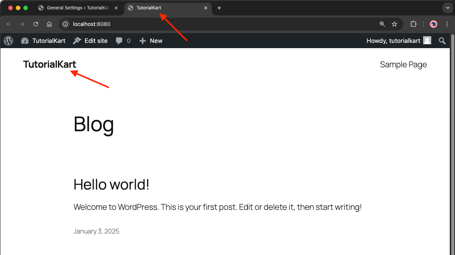Select the active TutorialKart tab
Viewport: 455px width, 255px height.
[162, 8]
